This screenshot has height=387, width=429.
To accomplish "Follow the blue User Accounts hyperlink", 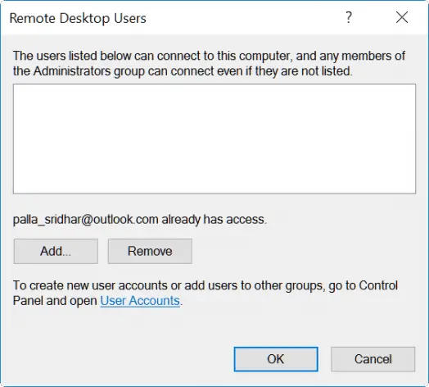I will (x=140, y=301).
